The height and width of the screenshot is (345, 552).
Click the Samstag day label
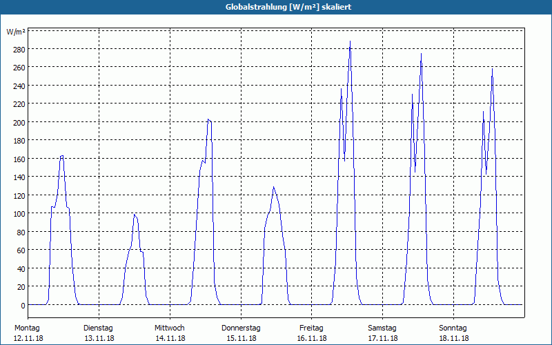click(x=382, y=328)
